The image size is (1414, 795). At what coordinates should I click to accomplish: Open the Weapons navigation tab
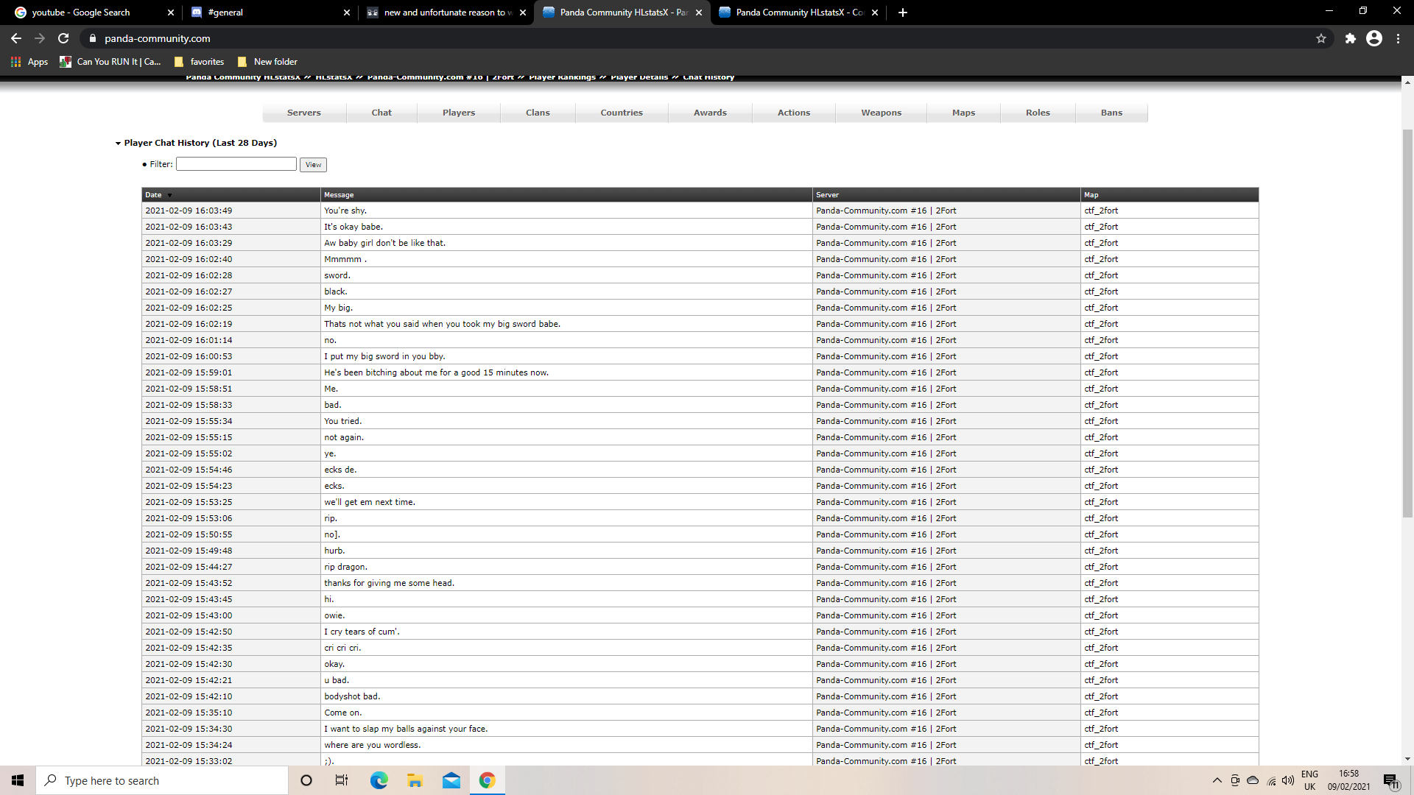click(881, 113)
